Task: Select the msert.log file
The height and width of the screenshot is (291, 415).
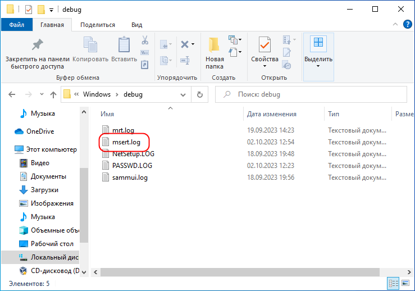Action: (126, 142)
